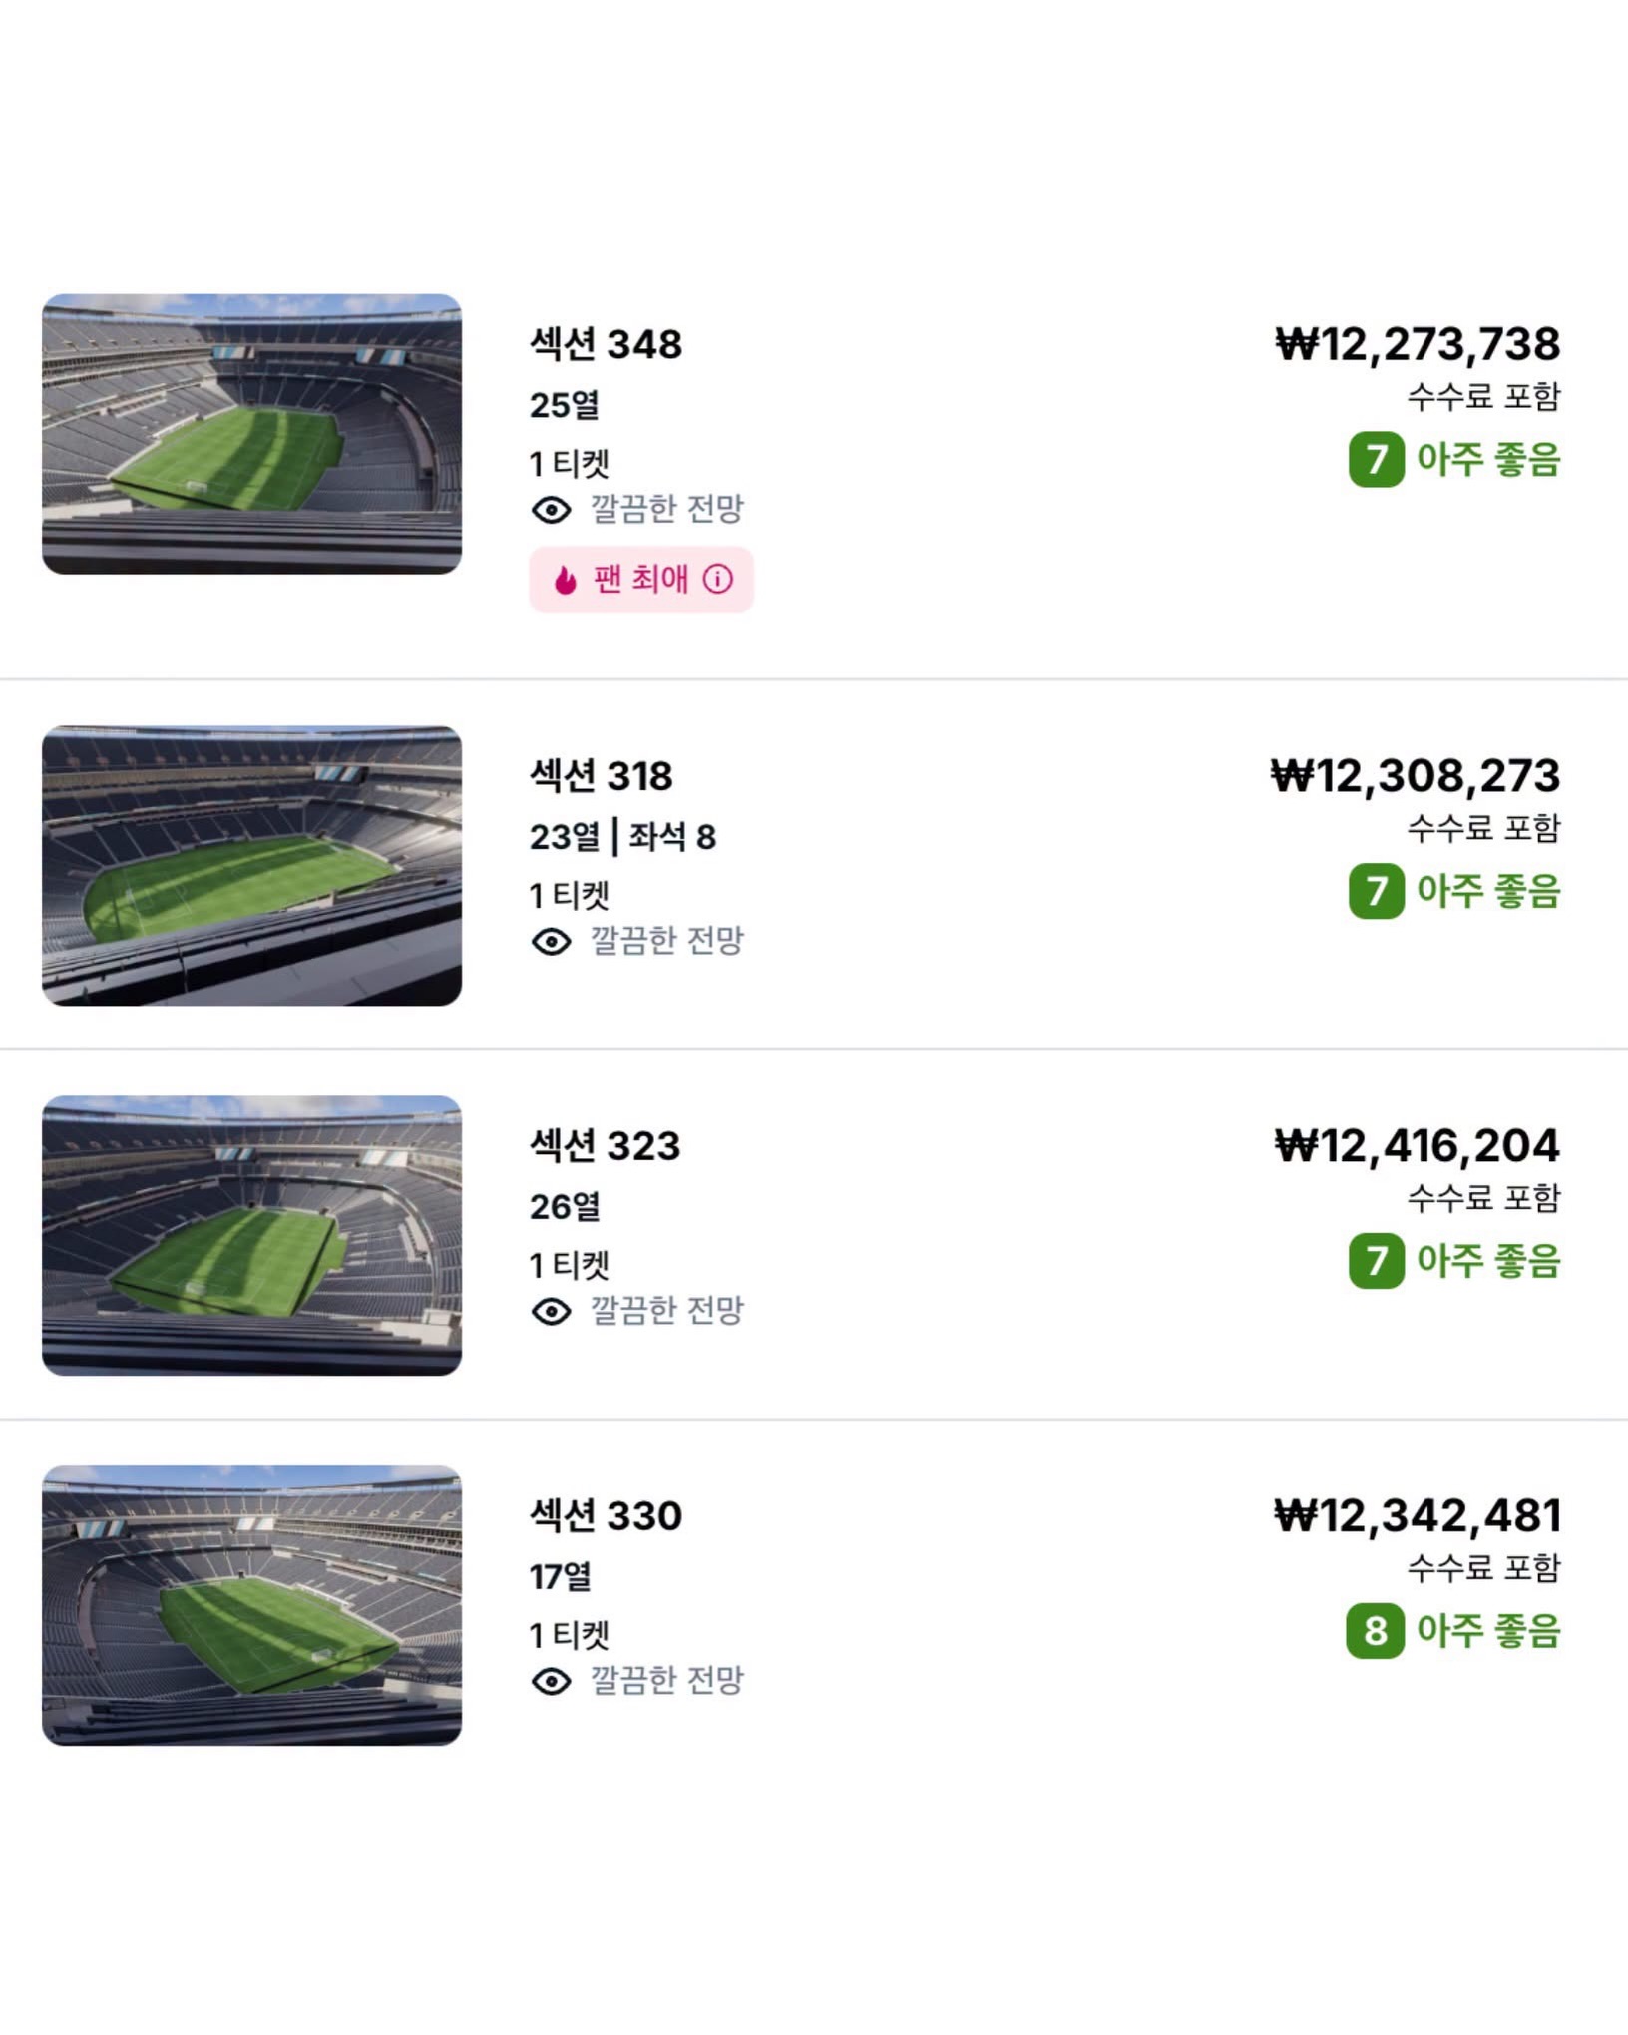Viewport: 1628px width, 2035px height.
Task: Select the 섹션 348 listing title
Action: (606, 344)
